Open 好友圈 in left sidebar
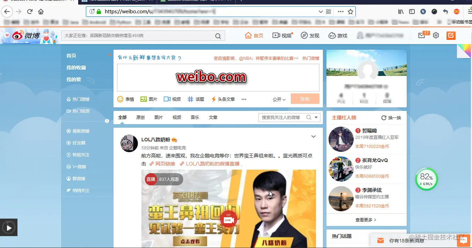 76,143
